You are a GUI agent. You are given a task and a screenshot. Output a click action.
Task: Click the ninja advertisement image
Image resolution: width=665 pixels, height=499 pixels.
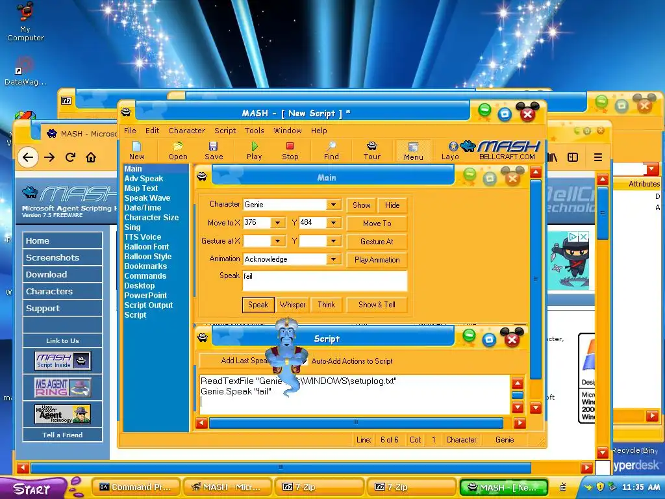(569, 261)
